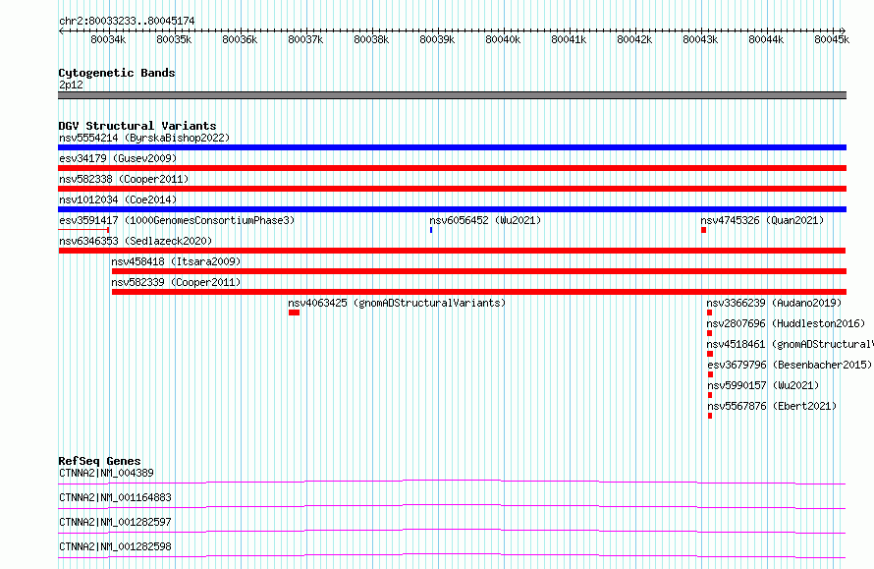Select esv3679796 (Besenbacher2015) label
This screenshot has width=874, height=569.
tap(790, 365)
